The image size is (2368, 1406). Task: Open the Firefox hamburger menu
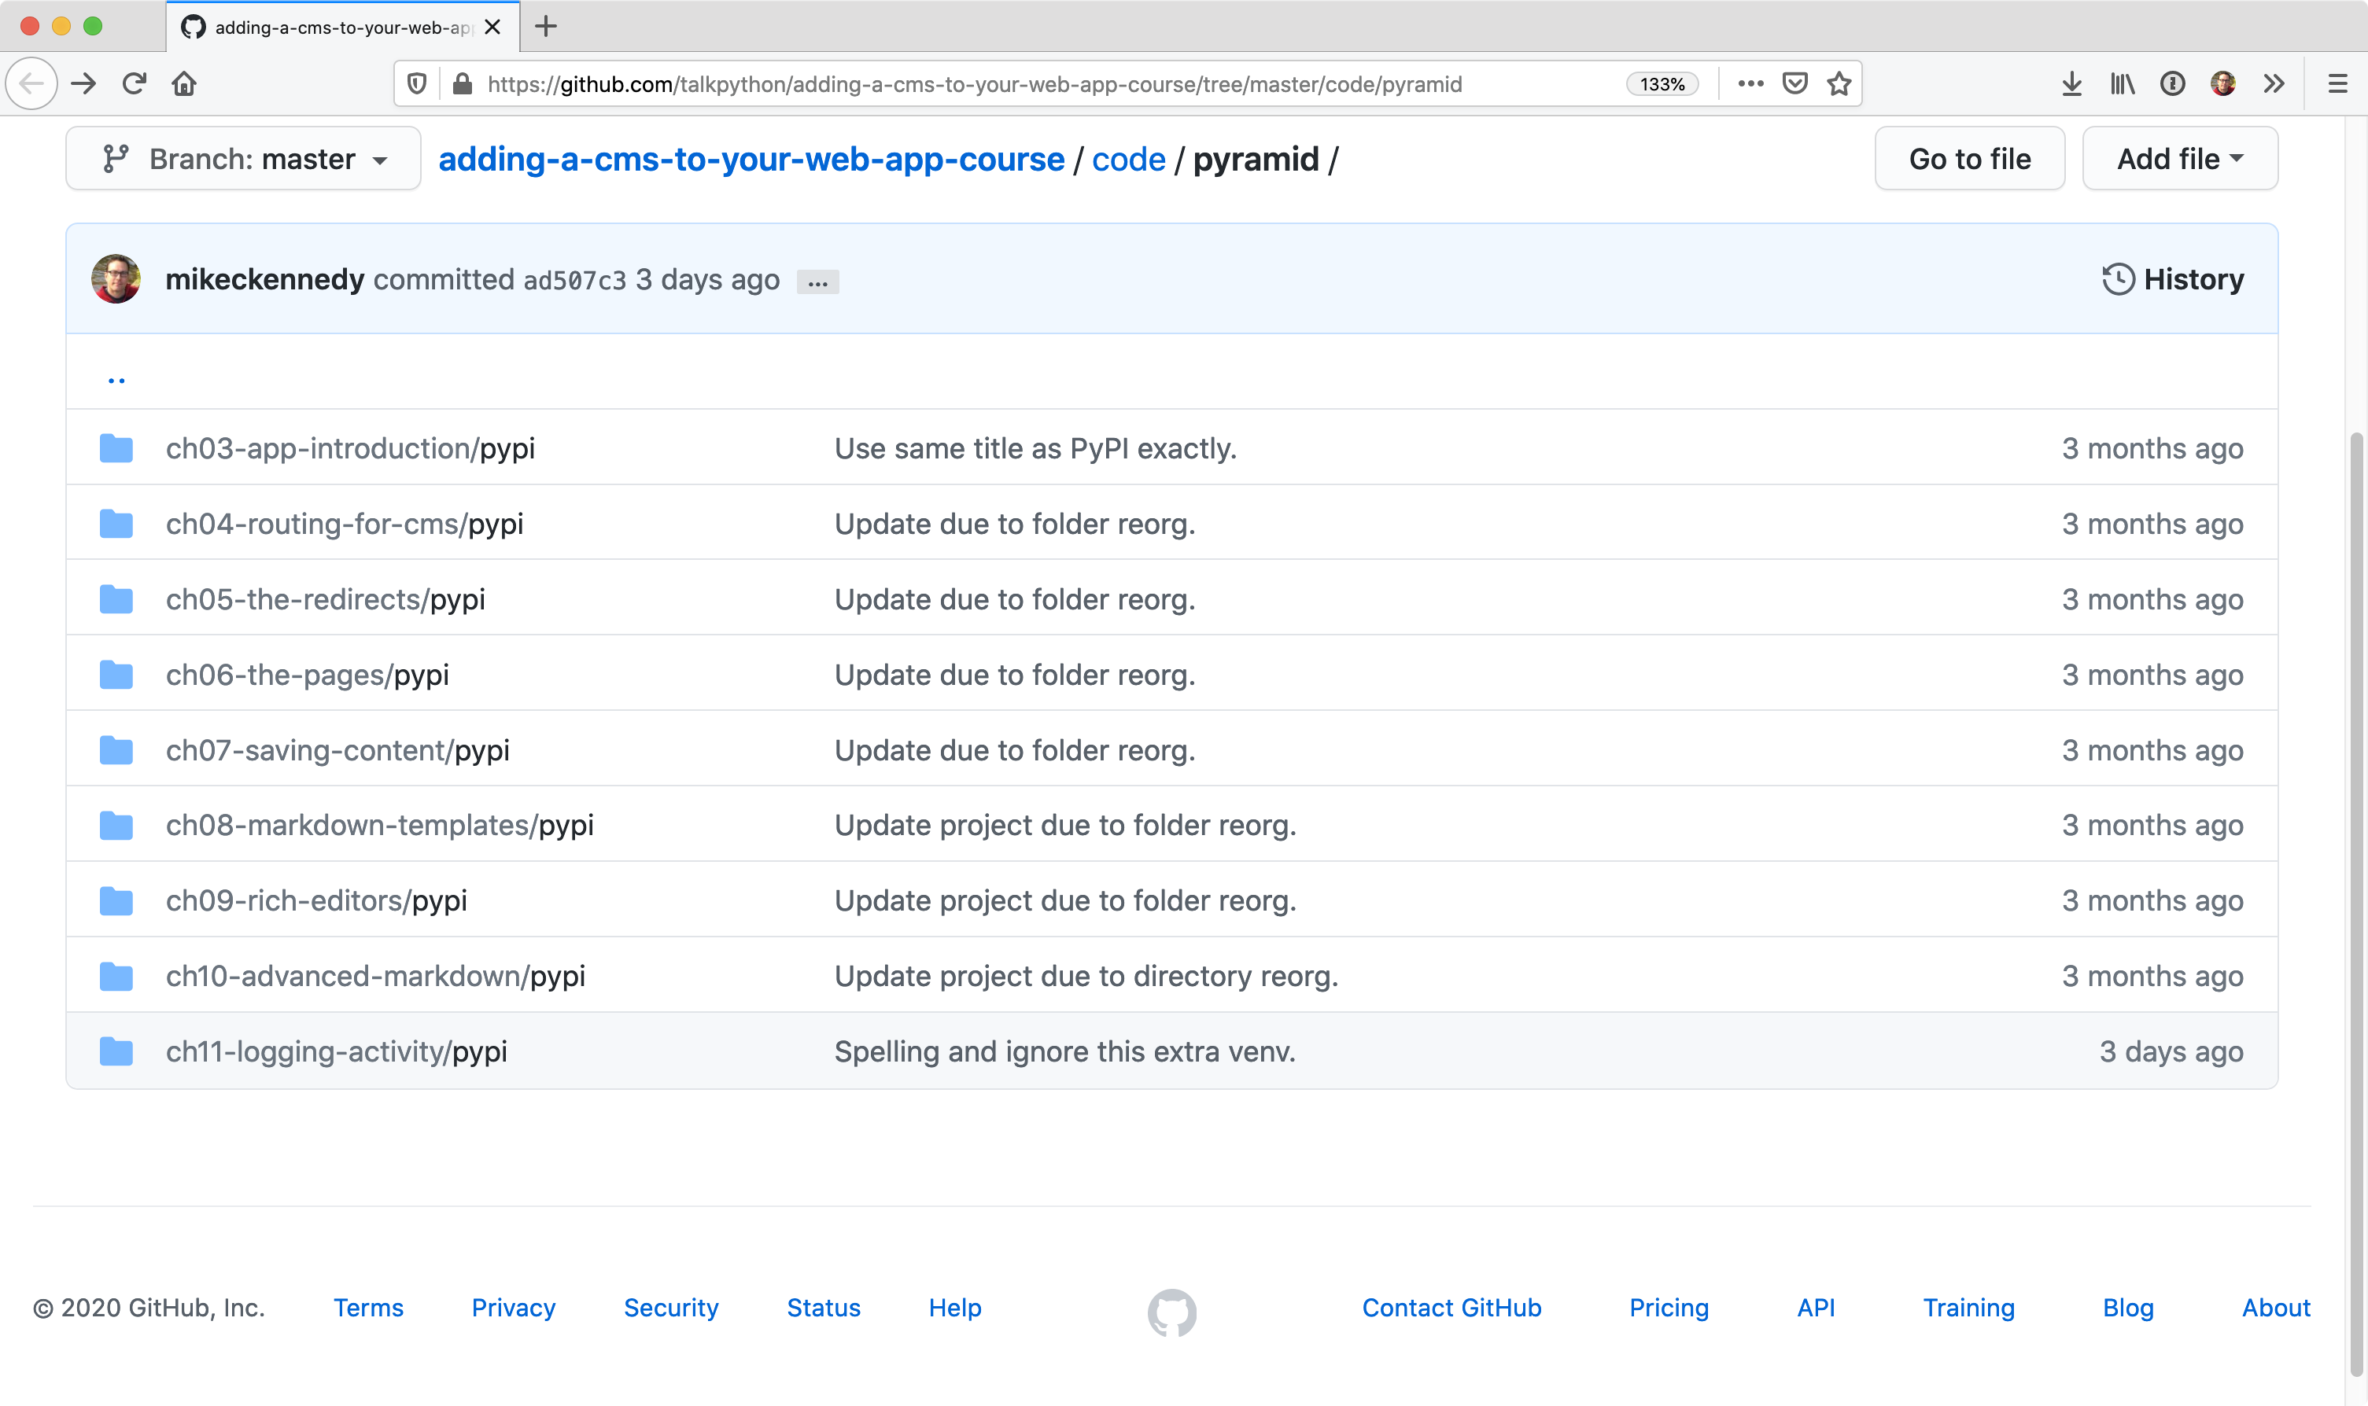coord(2337,83)
